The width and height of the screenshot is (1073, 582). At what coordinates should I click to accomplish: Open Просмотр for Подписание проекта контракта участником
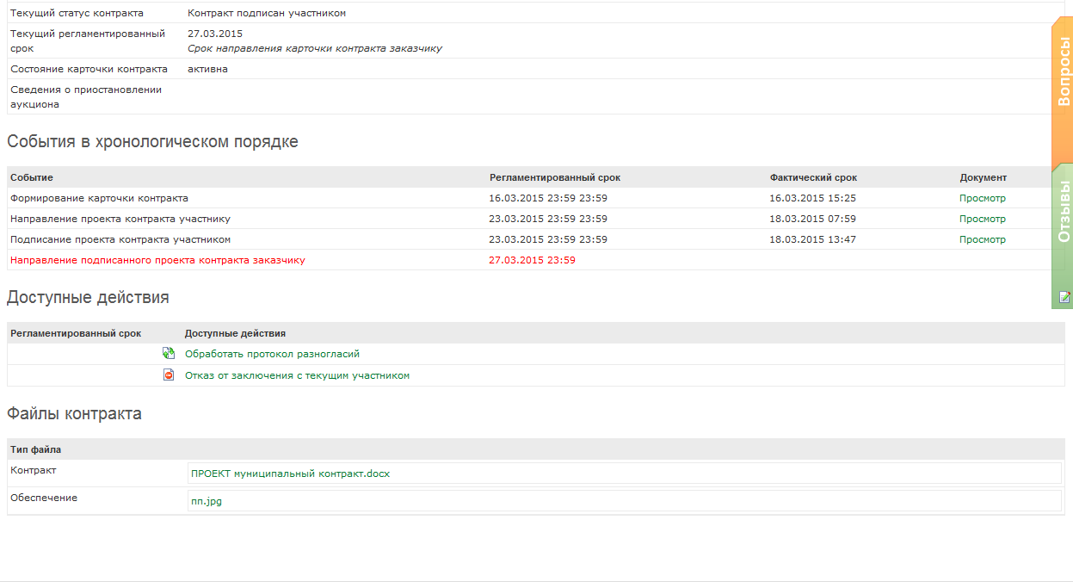point(982,239)
